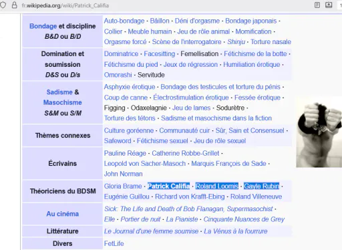Open the Meuble humain link
The image size is (342, 250).
click(150, 31)
